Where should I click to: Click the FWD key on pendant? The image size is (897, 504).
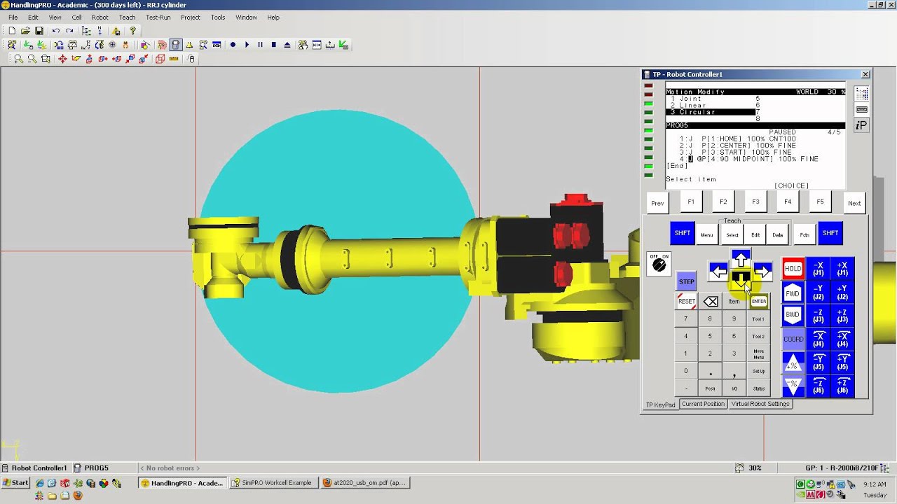click(x=793, y=293)
